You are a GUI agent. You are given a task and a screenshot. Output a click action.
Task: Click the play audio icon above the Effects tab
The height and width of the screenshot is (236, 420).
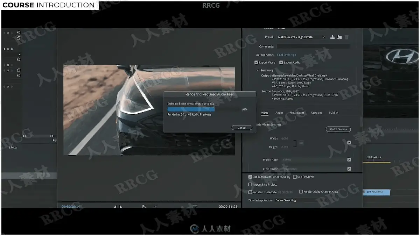54,140
